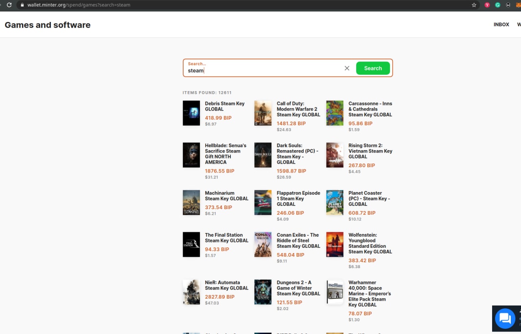
Task: Open the green Grammarly extension icon
Action: [x=497, y=5]
